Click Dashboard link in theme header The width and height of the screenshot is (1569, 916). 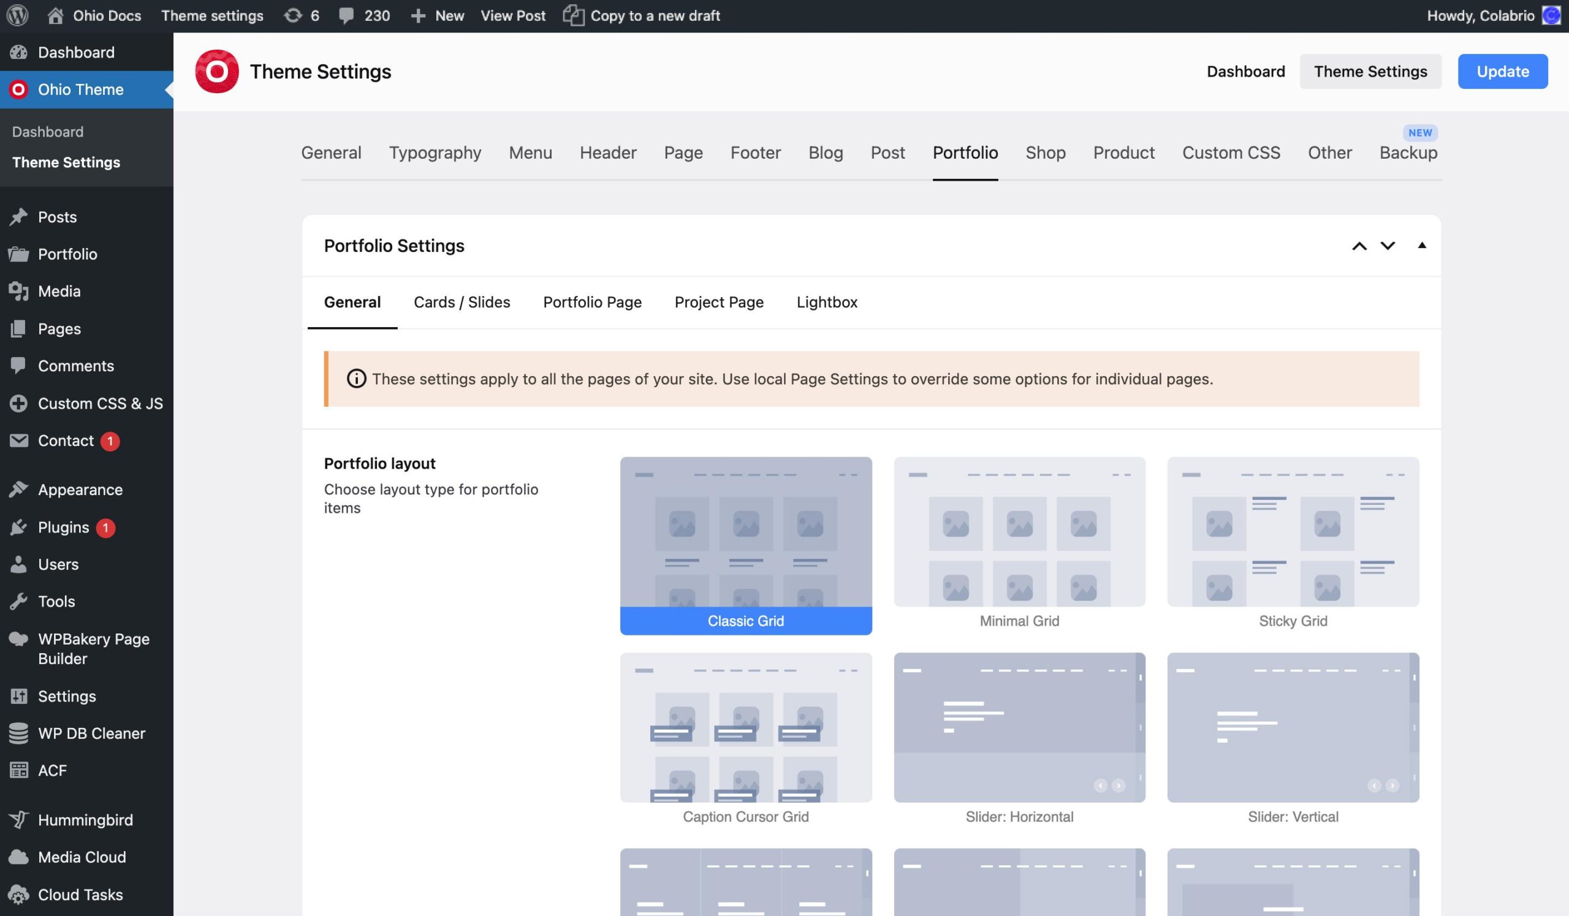1245,72
